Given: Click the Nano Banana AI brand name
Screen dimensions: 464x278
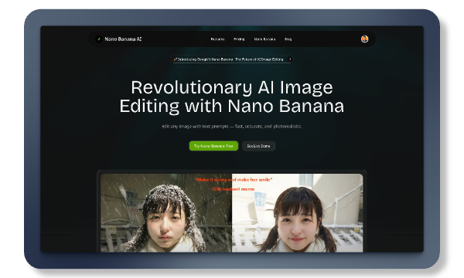Looking at the screenshot, I should pyautogui.click(x=123, y=39).
